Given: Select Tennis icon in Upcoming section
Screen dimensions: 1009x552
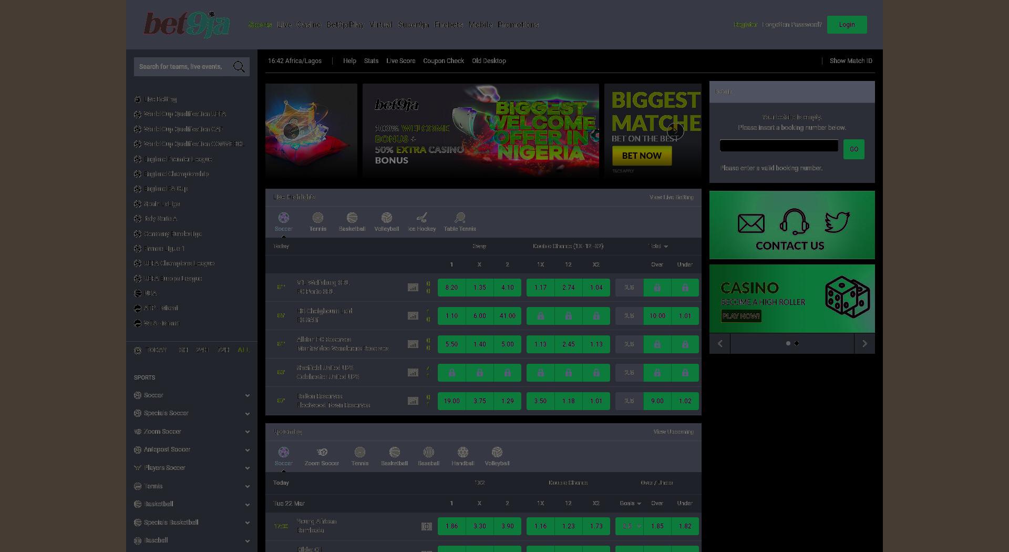Looking at the screenshot, I should coord(360,452).
